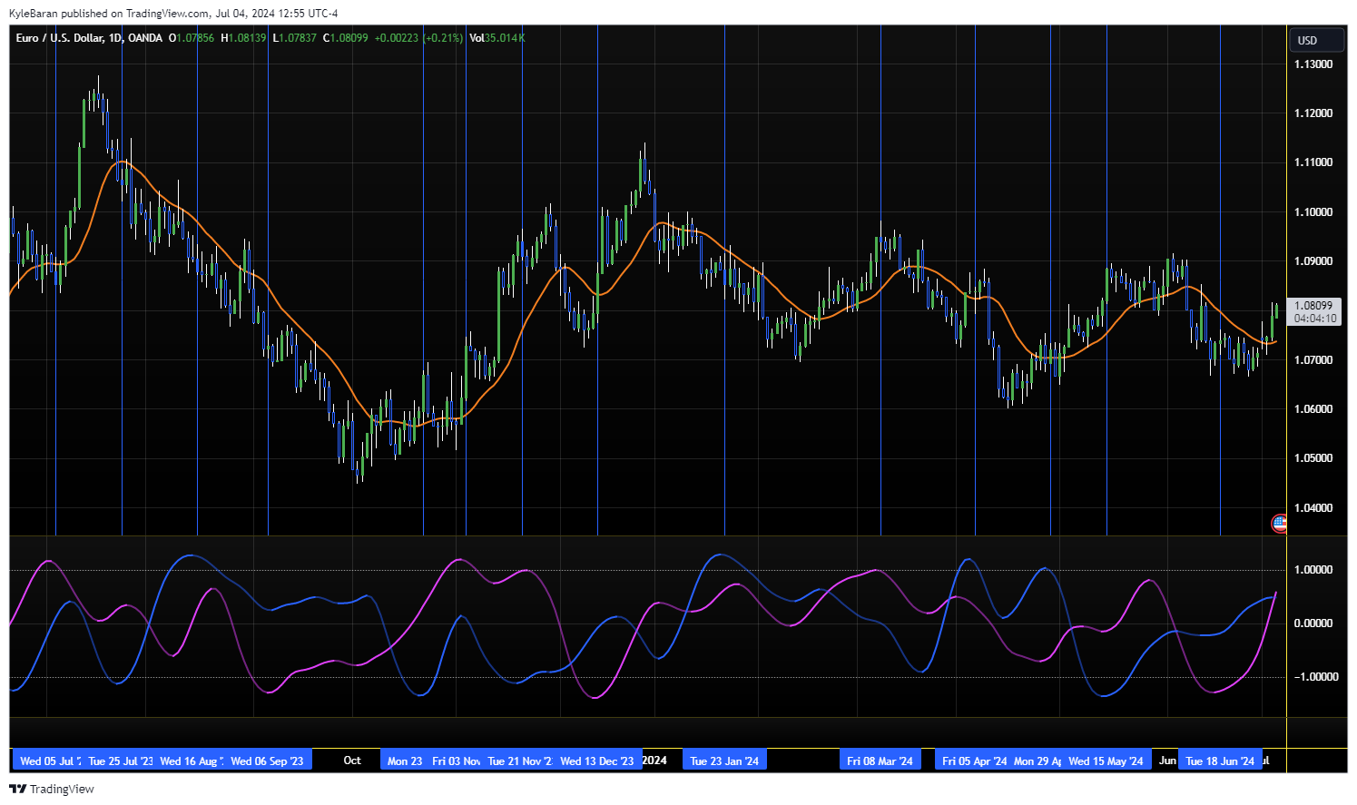Click the 'H1.08139' high value
1357x805 pixels.
244,38
